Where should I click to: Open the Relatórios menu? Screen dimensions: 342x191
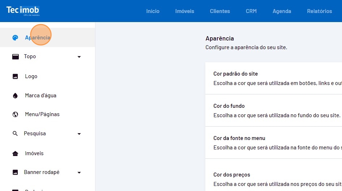click(319, 11)
